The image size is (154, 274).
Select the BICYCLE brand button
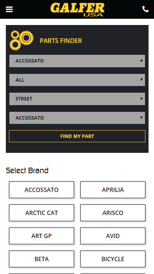113,259
